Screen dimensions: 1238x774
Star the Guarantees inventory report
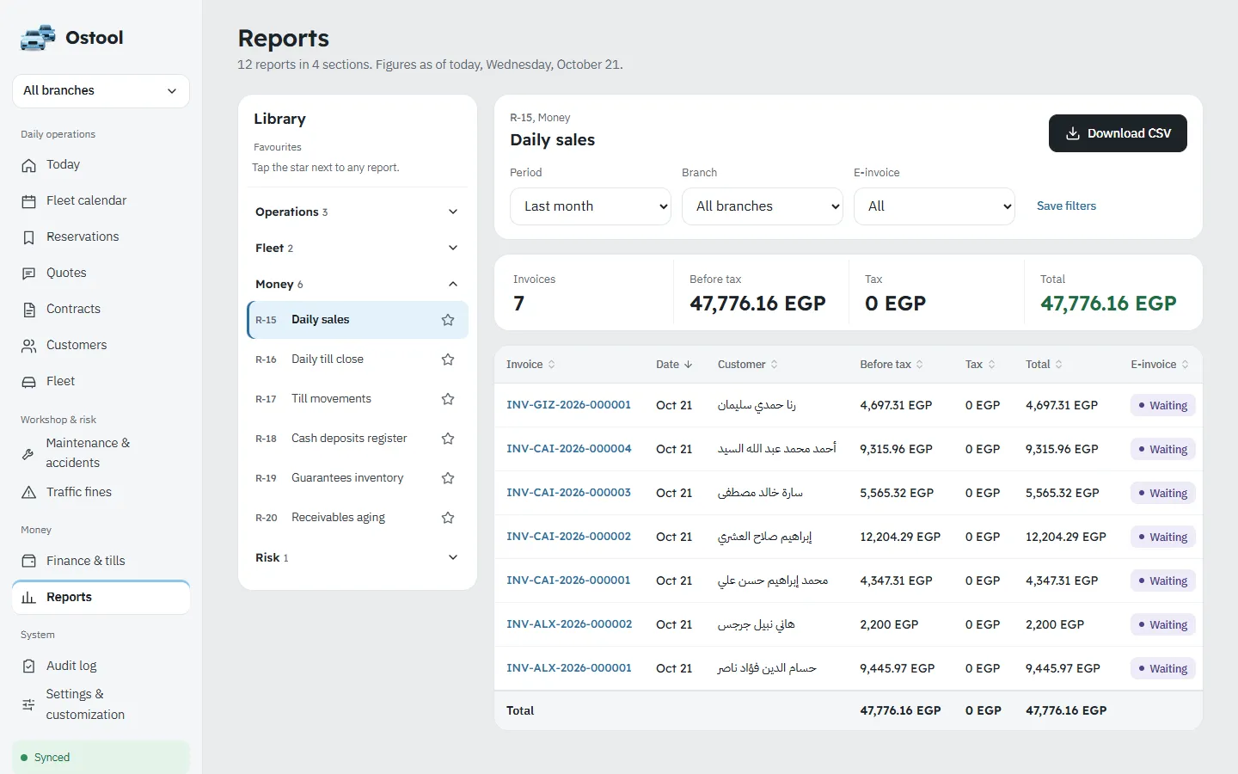tap(448, 478)
